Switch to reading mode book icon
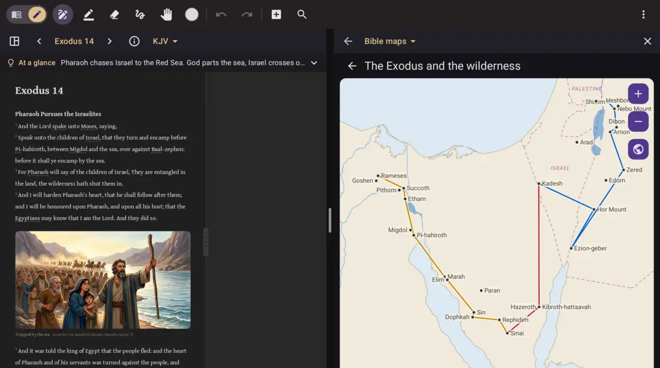 tap(16, 15)
